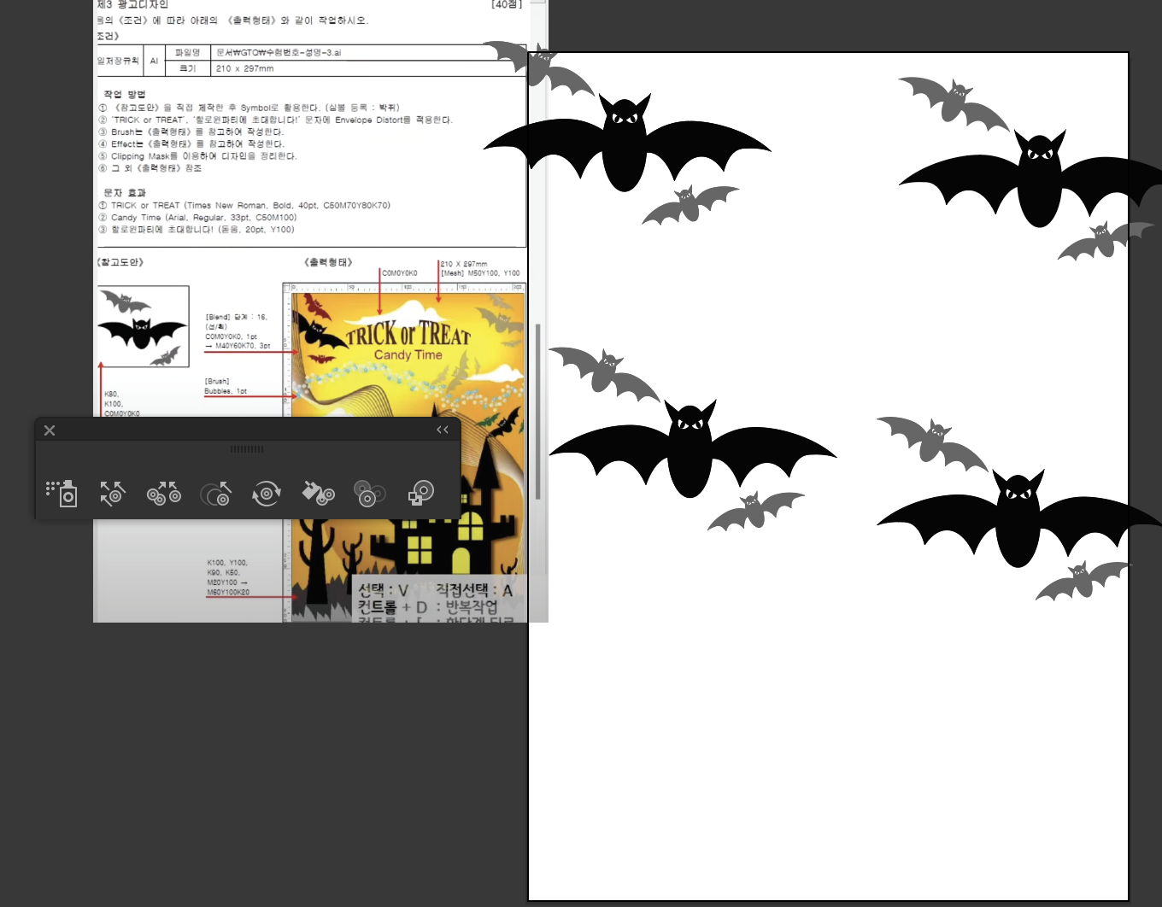Click the large black bat at artboard middle-left
Viewport: 1162px width, 907px height.
pyautogui.click(x=691, y=448)
